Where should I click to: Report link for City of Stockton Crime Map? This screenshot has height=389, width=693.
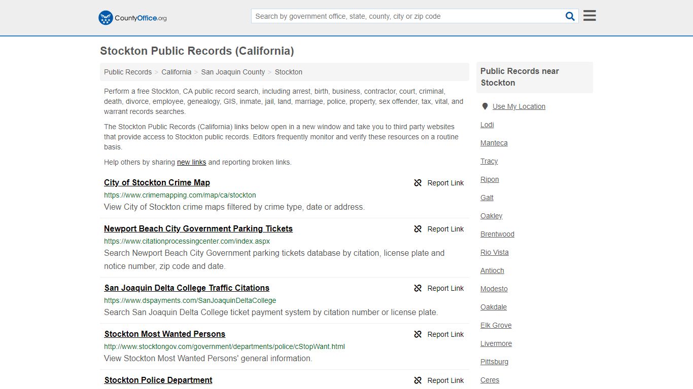click(445, 183)
